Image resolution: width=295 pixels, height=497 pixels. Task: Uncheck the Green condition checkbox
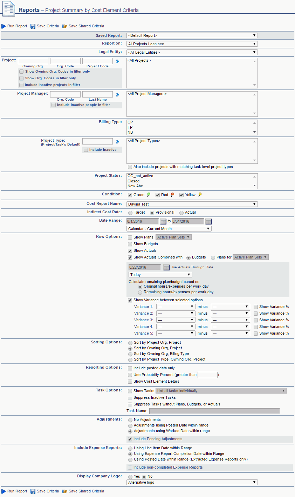click(130, 195)
